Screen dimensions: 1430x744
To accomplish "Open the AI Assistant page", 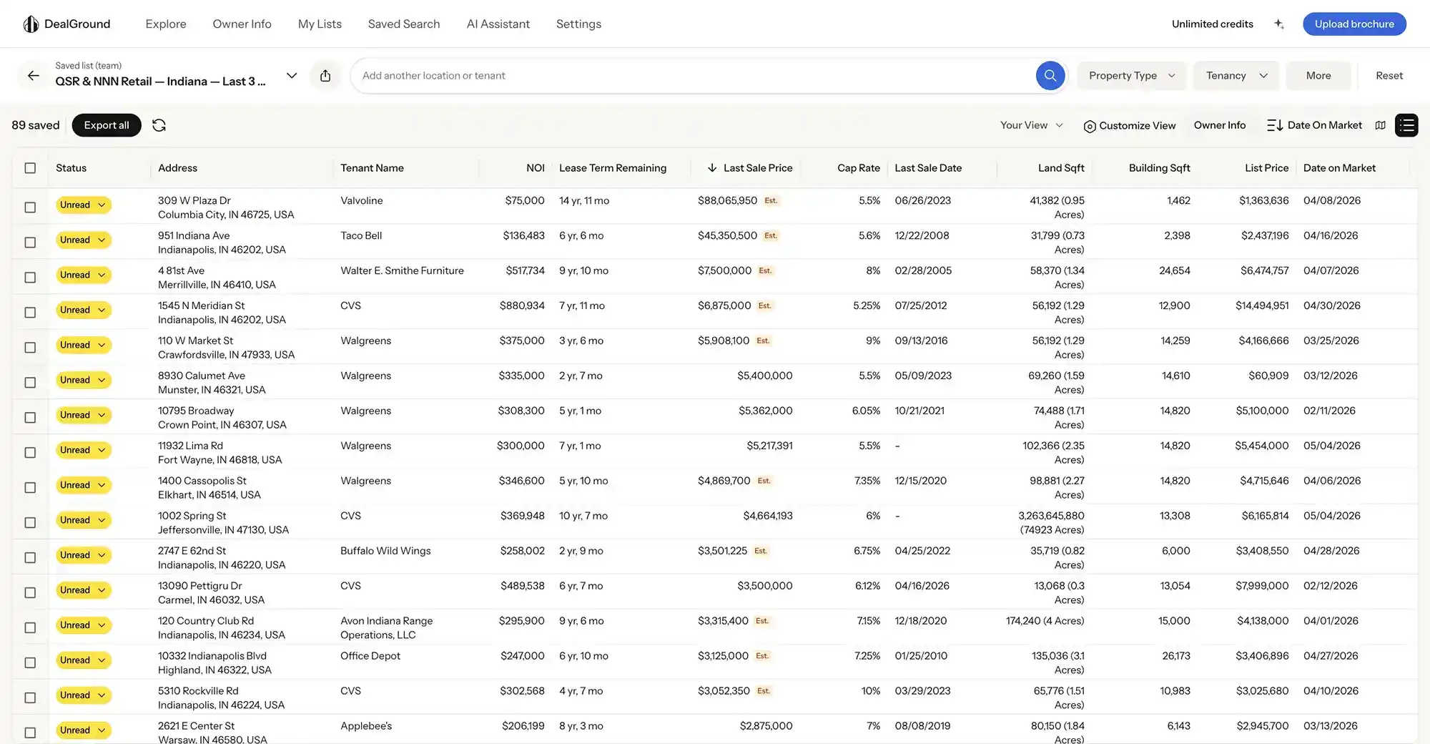I will click(x=498, y=24).
